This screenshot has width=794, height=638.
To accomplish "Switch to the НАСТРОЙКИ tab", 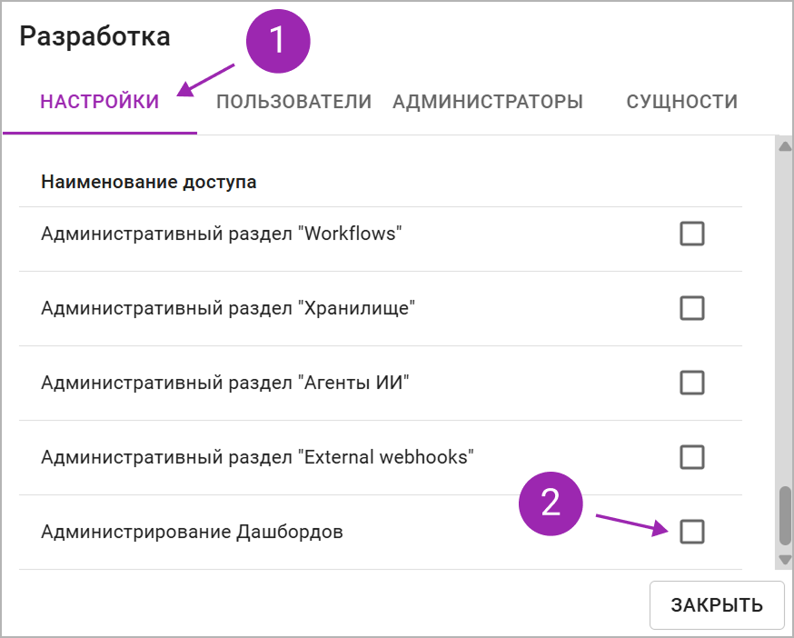I will point(100,102).
